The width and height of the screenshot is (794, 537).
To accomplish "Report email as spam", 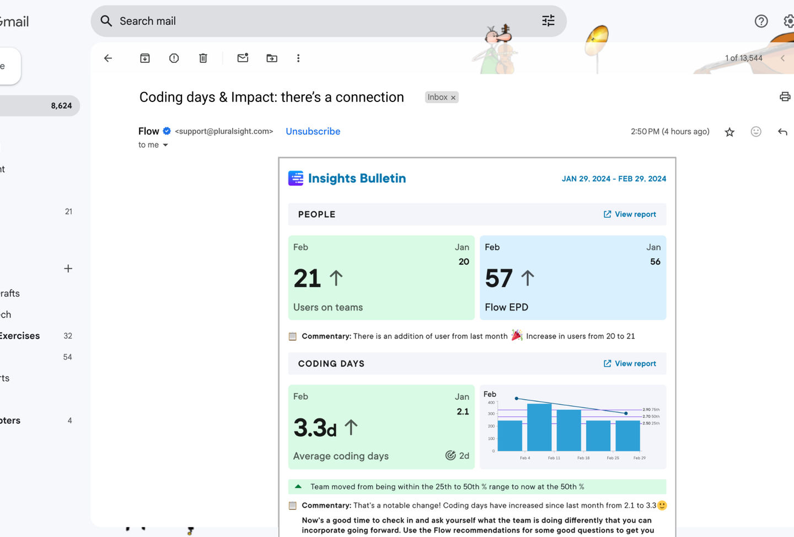I will [174, 58].
